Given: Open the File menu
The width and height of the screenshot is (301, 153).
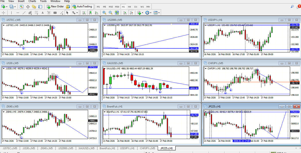Looking at the screenshot, I should pyautogui.click(x=3, y=1).
